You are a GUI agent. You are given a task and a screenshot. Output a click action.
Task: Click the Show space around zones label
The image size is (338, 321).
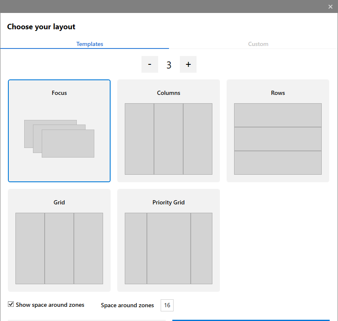50,305
